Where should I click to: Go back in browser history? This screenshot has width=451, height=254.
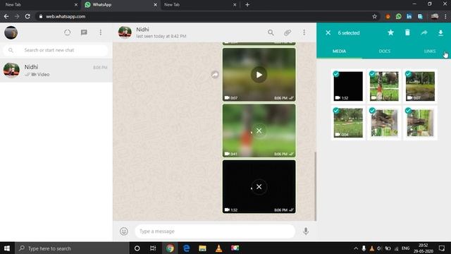click(x=6, y=16)
